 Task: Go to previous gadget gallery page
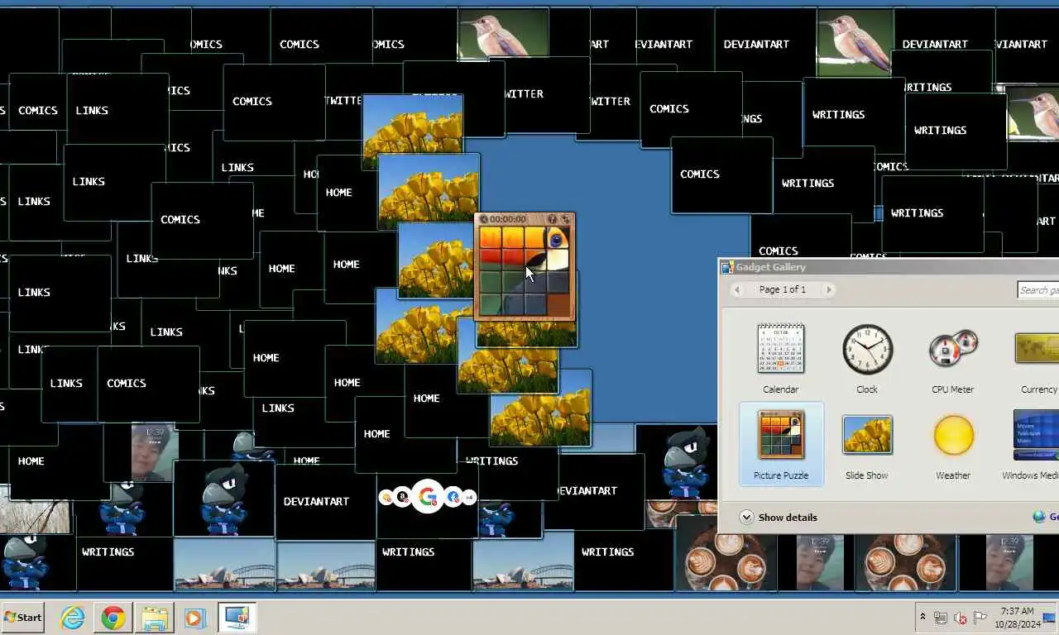tap(738, 289)
